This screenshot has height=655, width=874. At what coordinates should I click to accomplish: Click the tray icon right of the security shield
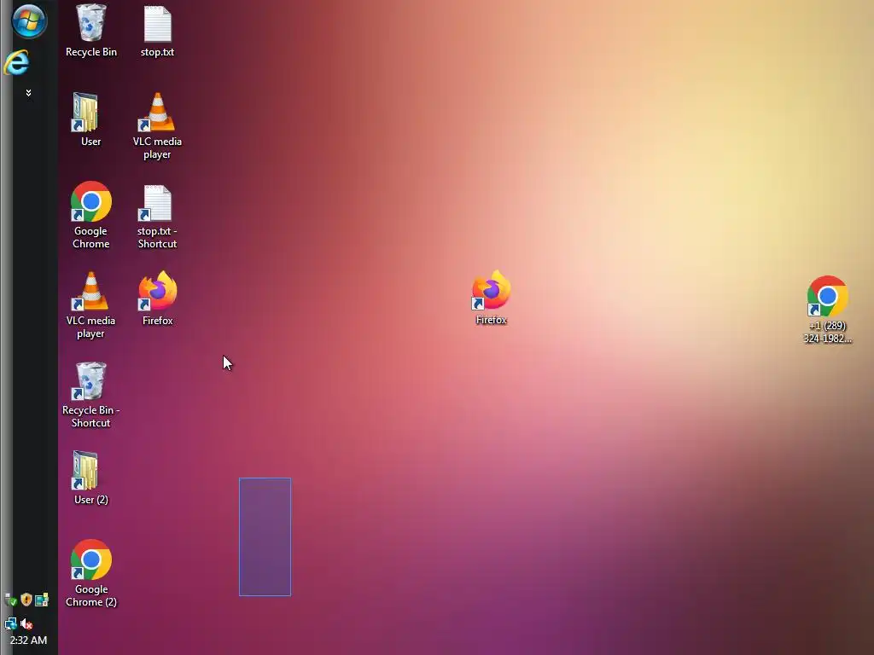42,600
